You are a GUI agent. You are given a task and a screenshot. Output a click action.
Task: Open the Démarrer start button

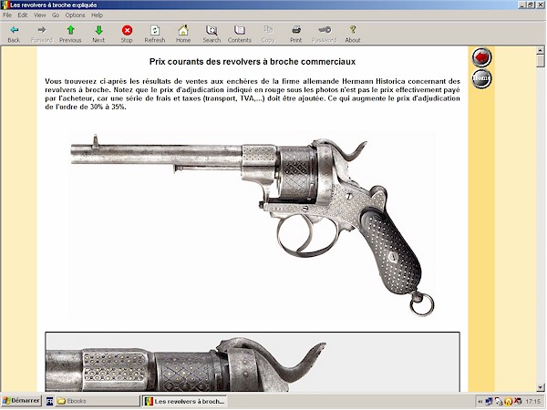[x=21, y=401]
